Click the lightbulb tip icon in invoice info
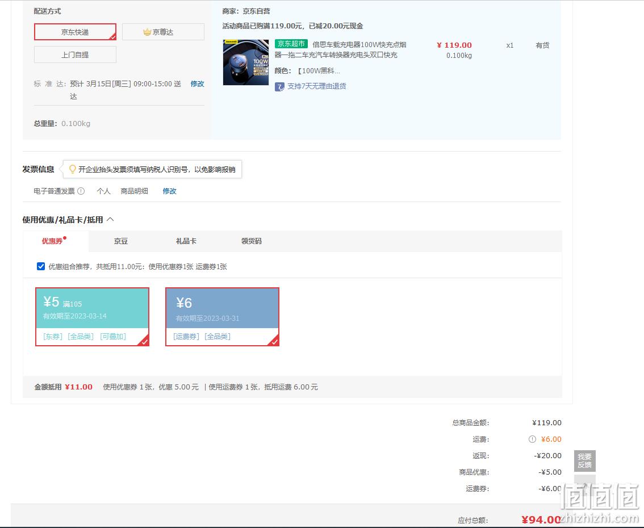The height and width of the screenshot is (528, 644). pyautogui.click(x=73, y=169)
